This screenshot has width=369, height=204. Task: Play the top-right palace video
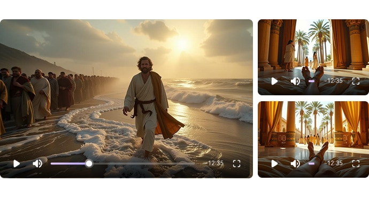(x=274, y=81)
